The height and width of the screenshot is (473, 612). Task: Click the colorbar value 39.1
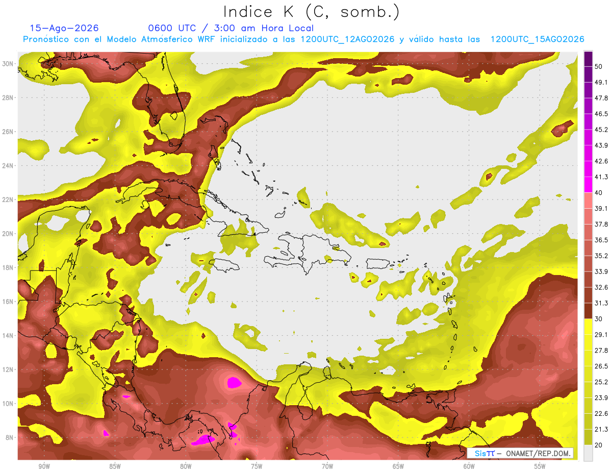(601, 209)
